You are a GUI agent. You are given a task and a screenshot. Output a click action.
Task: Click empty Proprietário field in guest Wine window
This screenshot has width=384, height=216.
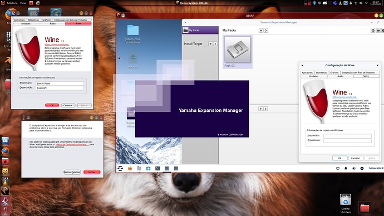coord(347,136)
